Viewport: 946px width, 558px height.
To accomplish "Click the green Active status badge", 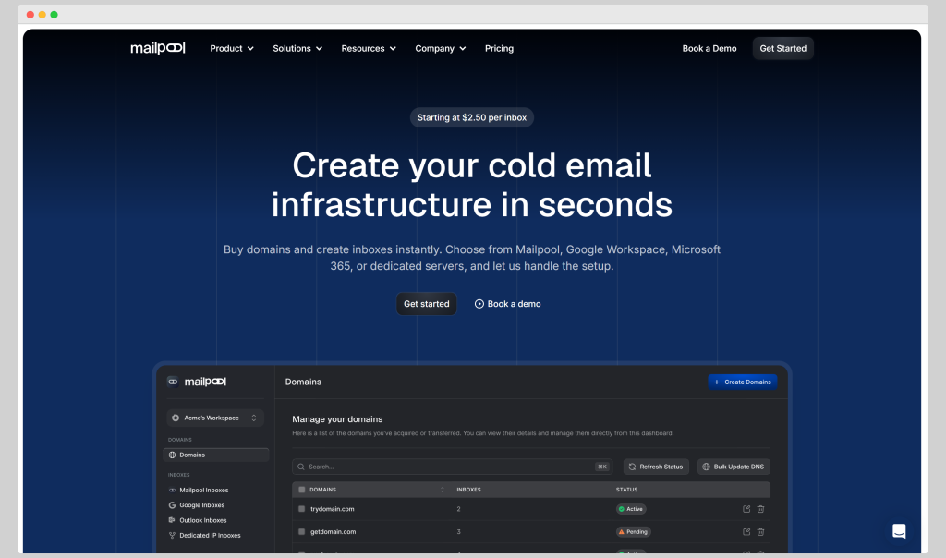I will [x=631, y=509].
